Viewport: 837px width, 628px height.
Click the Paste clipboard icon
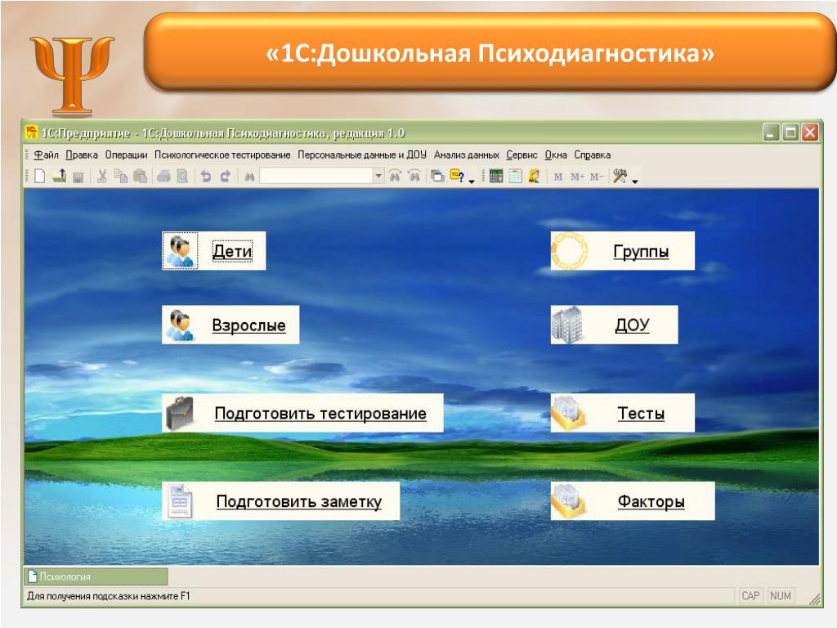(x=141, y=176)
